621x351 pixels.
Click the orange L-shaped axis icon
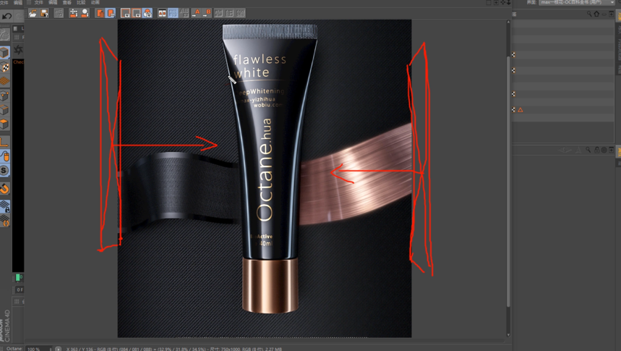click(x=4, y=142)
